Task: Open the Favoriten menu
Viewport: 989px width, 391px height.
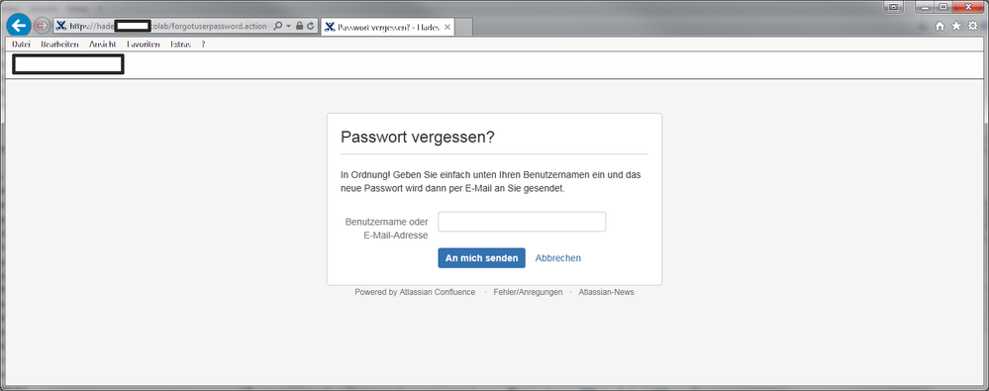Action: pyautogui.click(x=144, y=45)
